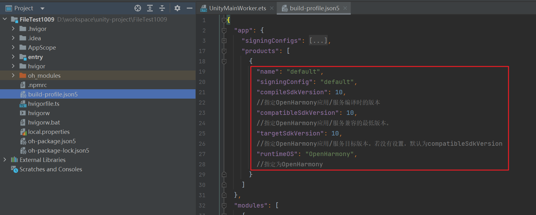The height and width of the screenshot is (215, 536).
Task: Click the Collapse All icon in Project toolbar
Action: click(162, 8)
